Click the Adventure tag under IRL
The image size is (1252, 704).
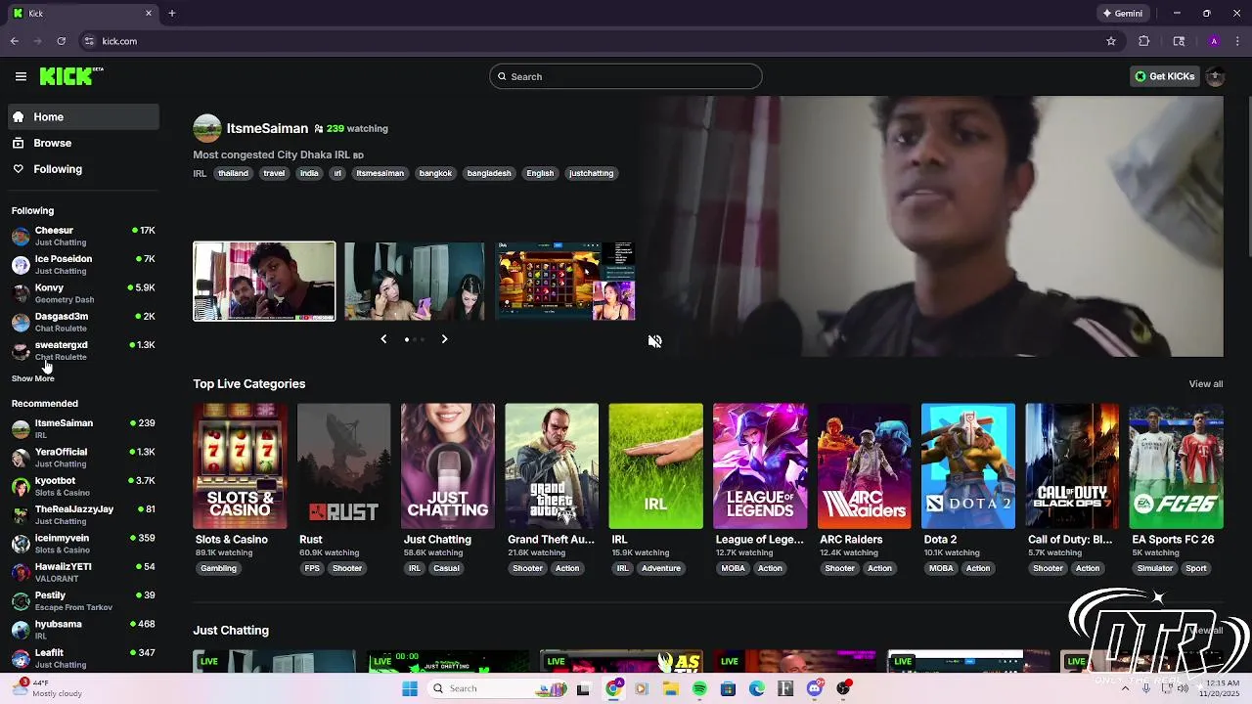[x=660, y=568]
